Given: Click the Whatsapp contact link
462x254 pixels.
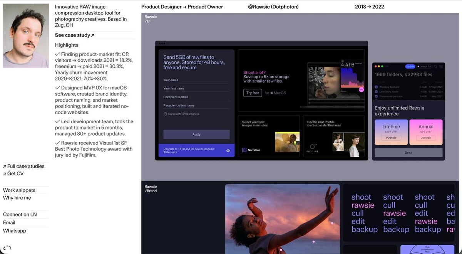Looking at the screenshot, I should pyautogui.click(x=15, y=231).
